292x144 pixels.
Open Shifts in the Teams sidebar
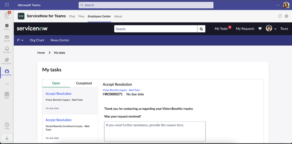point(7,27)
